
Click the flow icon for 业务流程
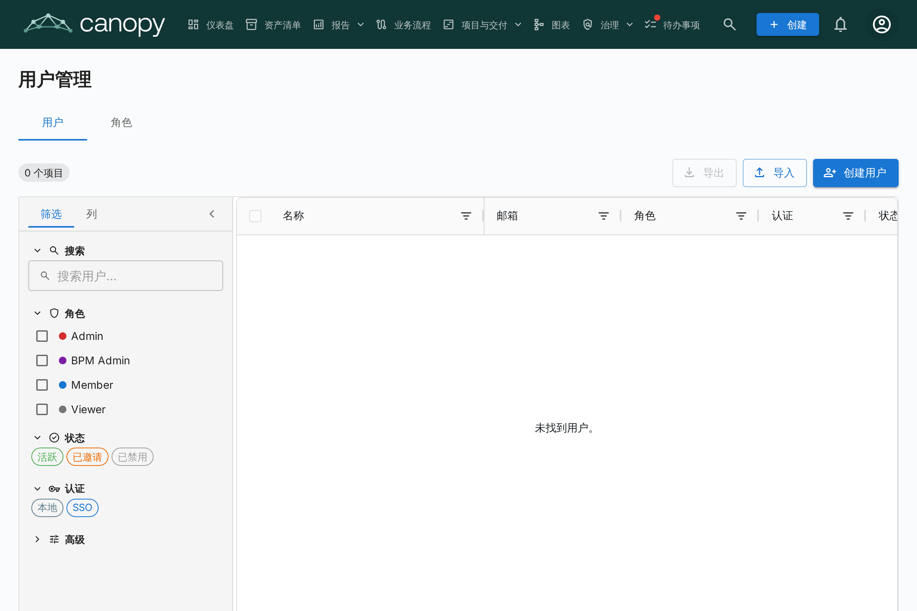coord(381,24)
